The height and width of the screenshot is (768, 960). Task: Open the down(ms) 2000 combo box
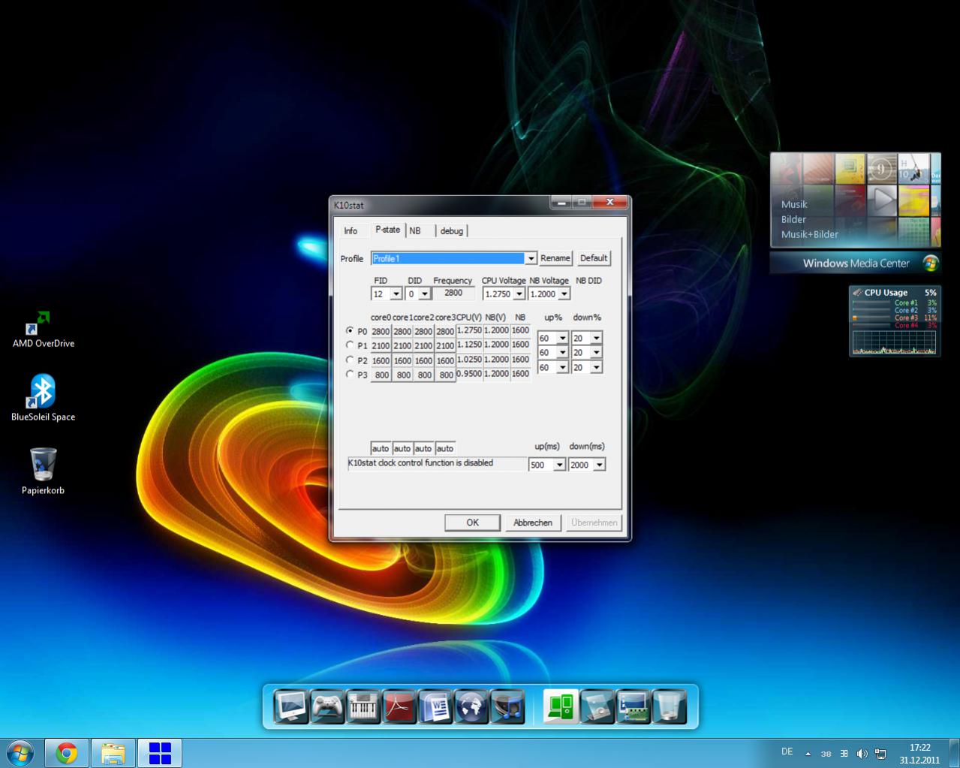pos(599,465)
